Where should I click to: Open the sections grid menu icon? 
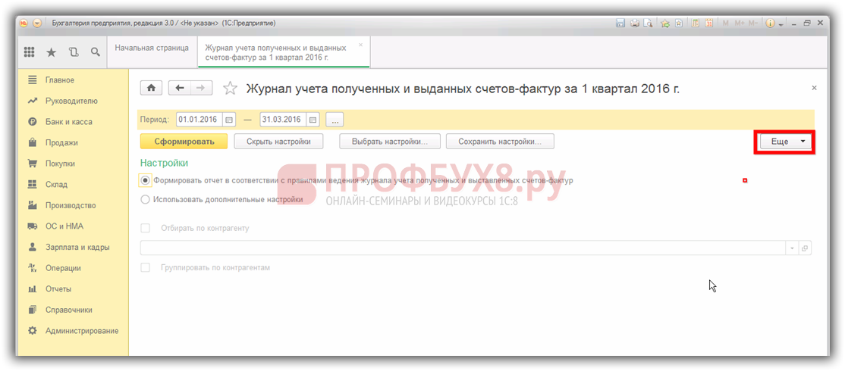click(x=29, y=52)
